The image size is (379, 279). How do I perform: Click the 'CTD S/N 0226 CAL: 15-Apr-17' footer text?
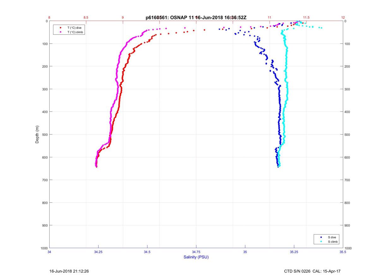click(x=312, y=271)
